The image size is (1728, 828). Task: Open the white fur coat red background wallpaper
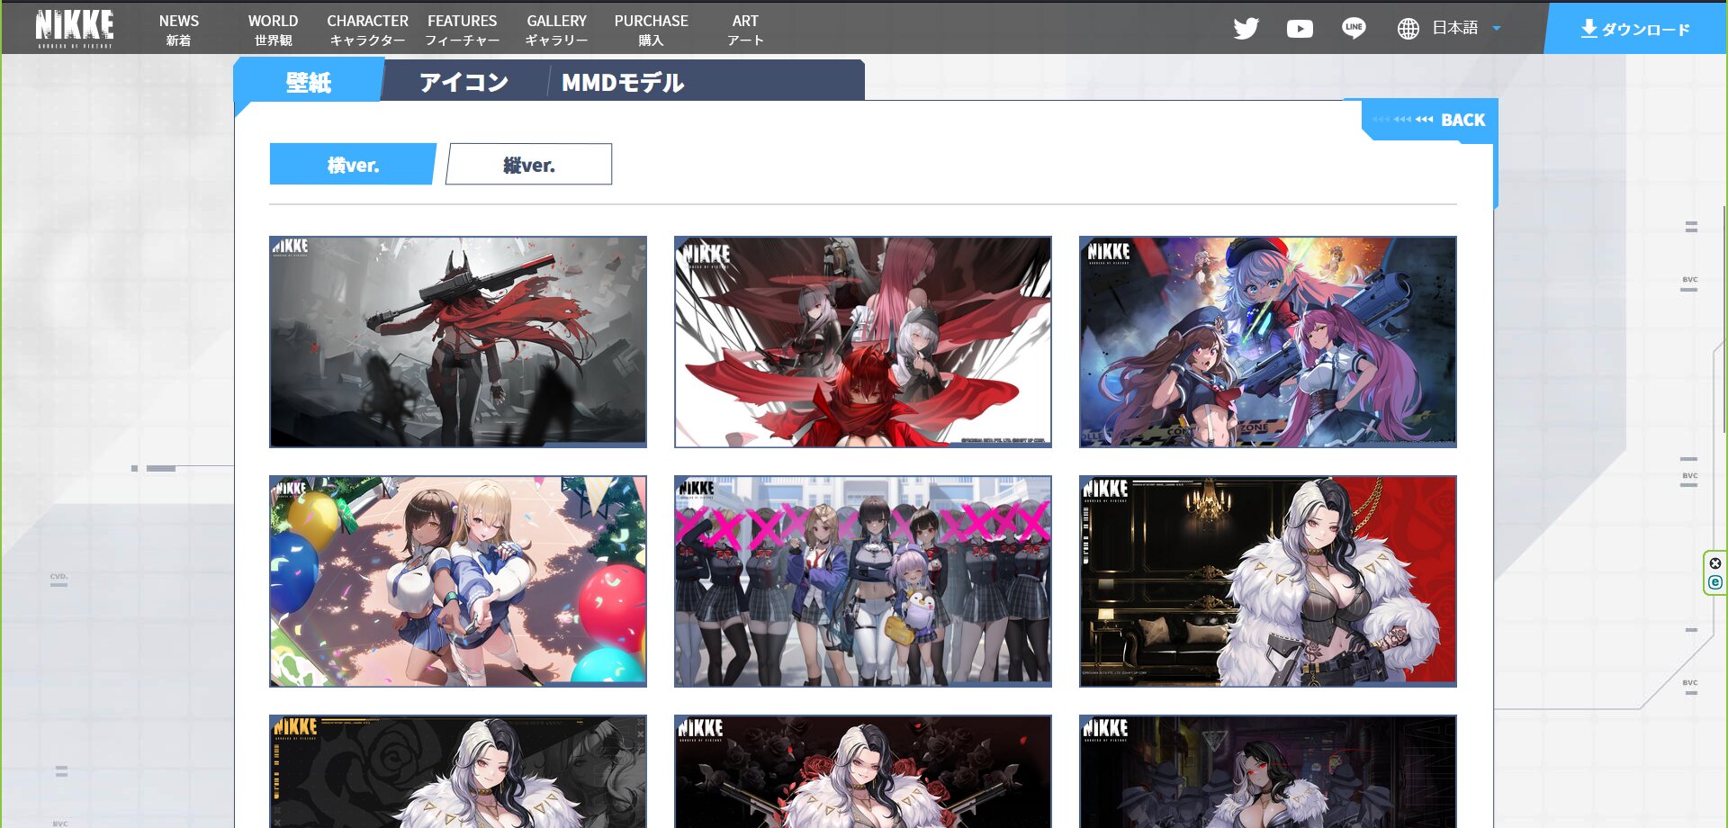click(x=1268, y=581)
